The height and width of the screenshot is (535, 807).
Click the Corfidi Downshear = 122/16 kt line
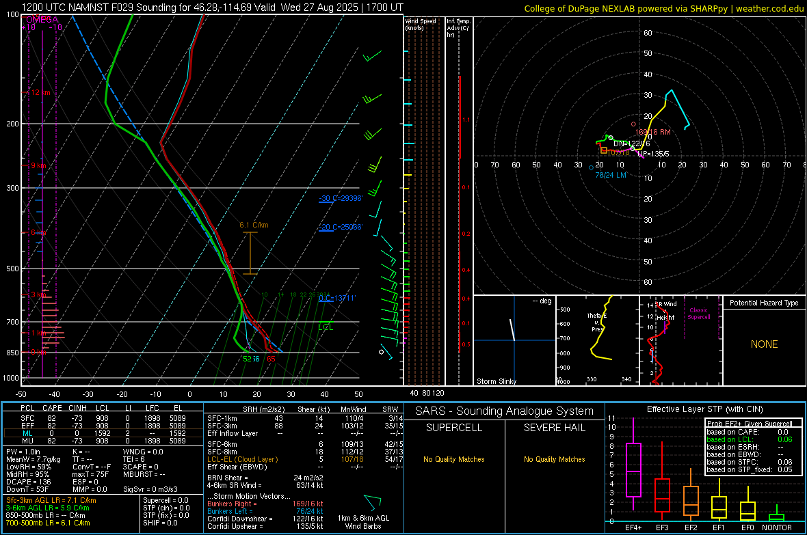click(x=265, y=519)
